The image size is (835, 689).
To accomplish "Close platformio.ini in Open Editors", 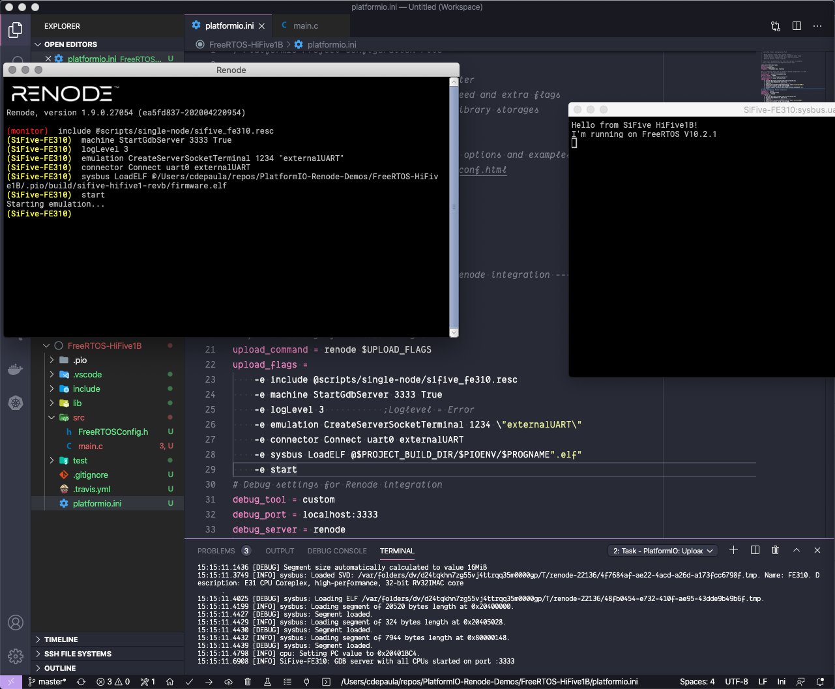I will coord(48,59).
